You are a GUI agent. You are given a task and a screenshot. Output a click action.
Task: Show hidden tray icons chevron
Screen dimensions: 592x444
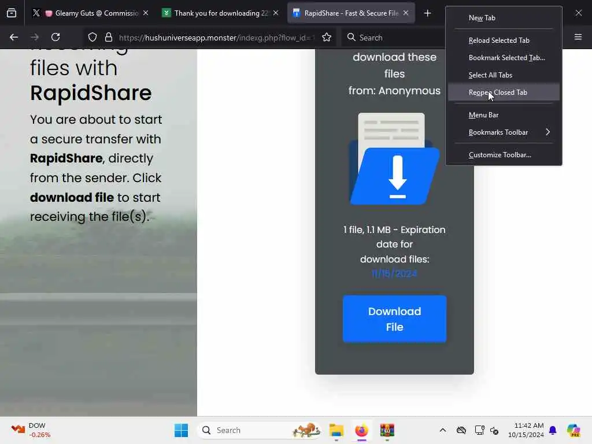coord(443,430)
